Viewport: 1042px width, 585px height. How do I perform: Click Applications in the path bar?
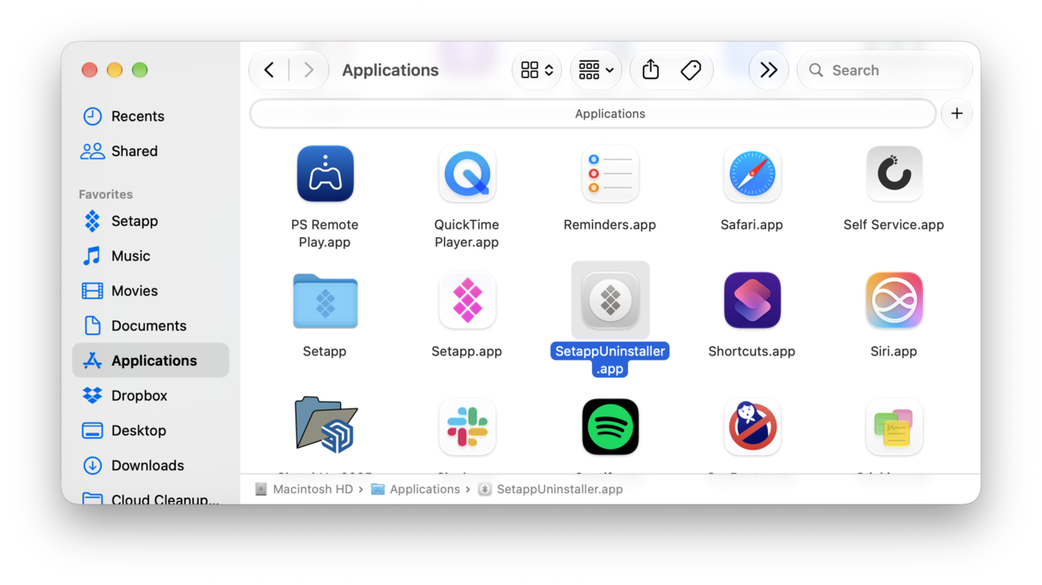pyautogui.click(x=416, y=489)
